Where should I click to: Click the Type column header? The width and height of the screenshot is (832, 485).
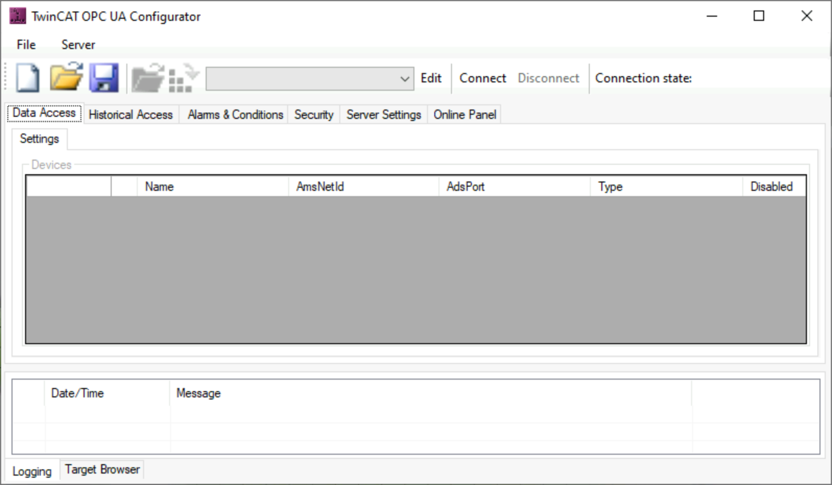coord(666,187)
